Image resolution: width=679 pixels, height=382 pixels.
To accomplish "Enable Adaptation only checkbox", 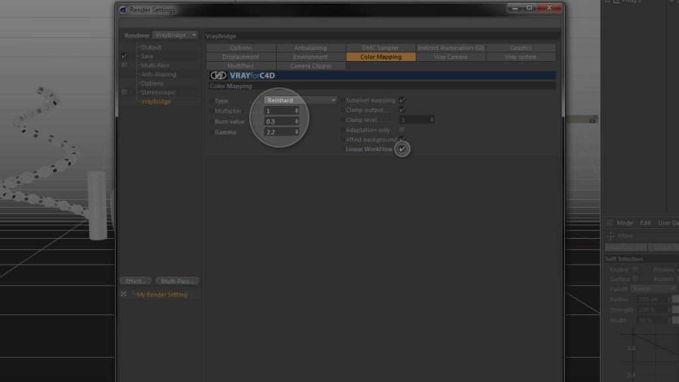I will pos(402,129).
